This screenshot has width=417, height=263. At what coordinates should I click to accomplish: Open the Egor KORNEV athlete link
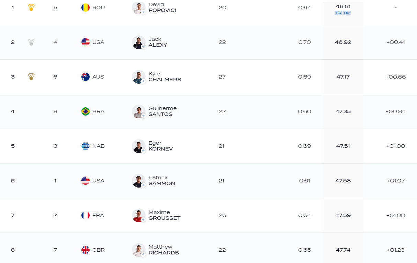click(x=161, y=146)
